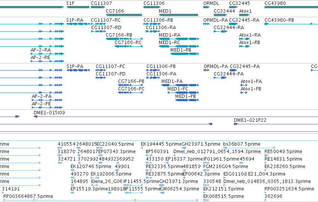Select EST GM06254.3prime
Screen dimensions: 318x202
(x=179, y=189)
